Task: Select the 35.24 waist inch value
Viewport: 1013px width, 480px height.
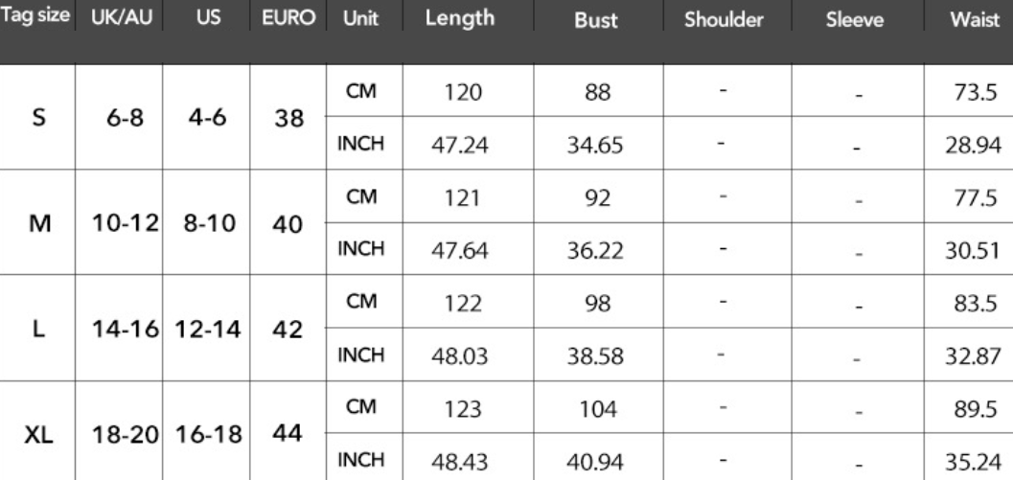Action: pos(973,462)
